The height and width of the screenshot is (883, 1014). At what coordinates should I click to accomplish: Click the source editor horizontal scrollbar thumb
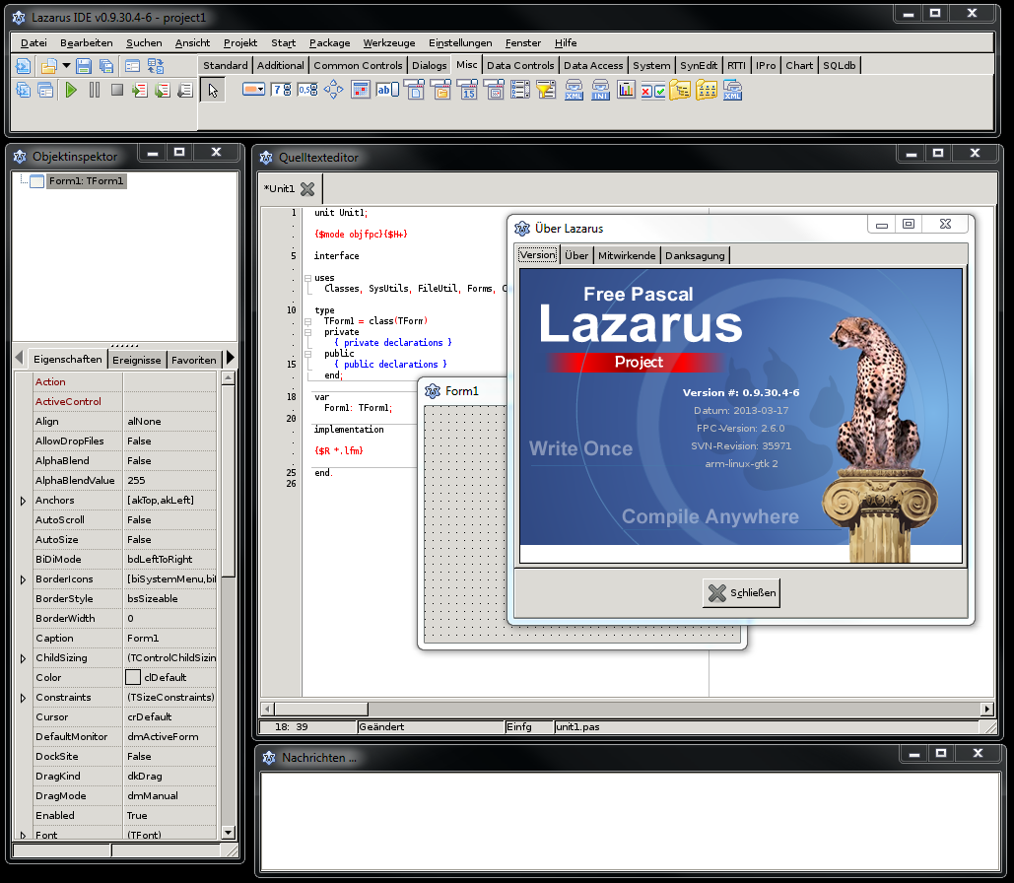321,709
